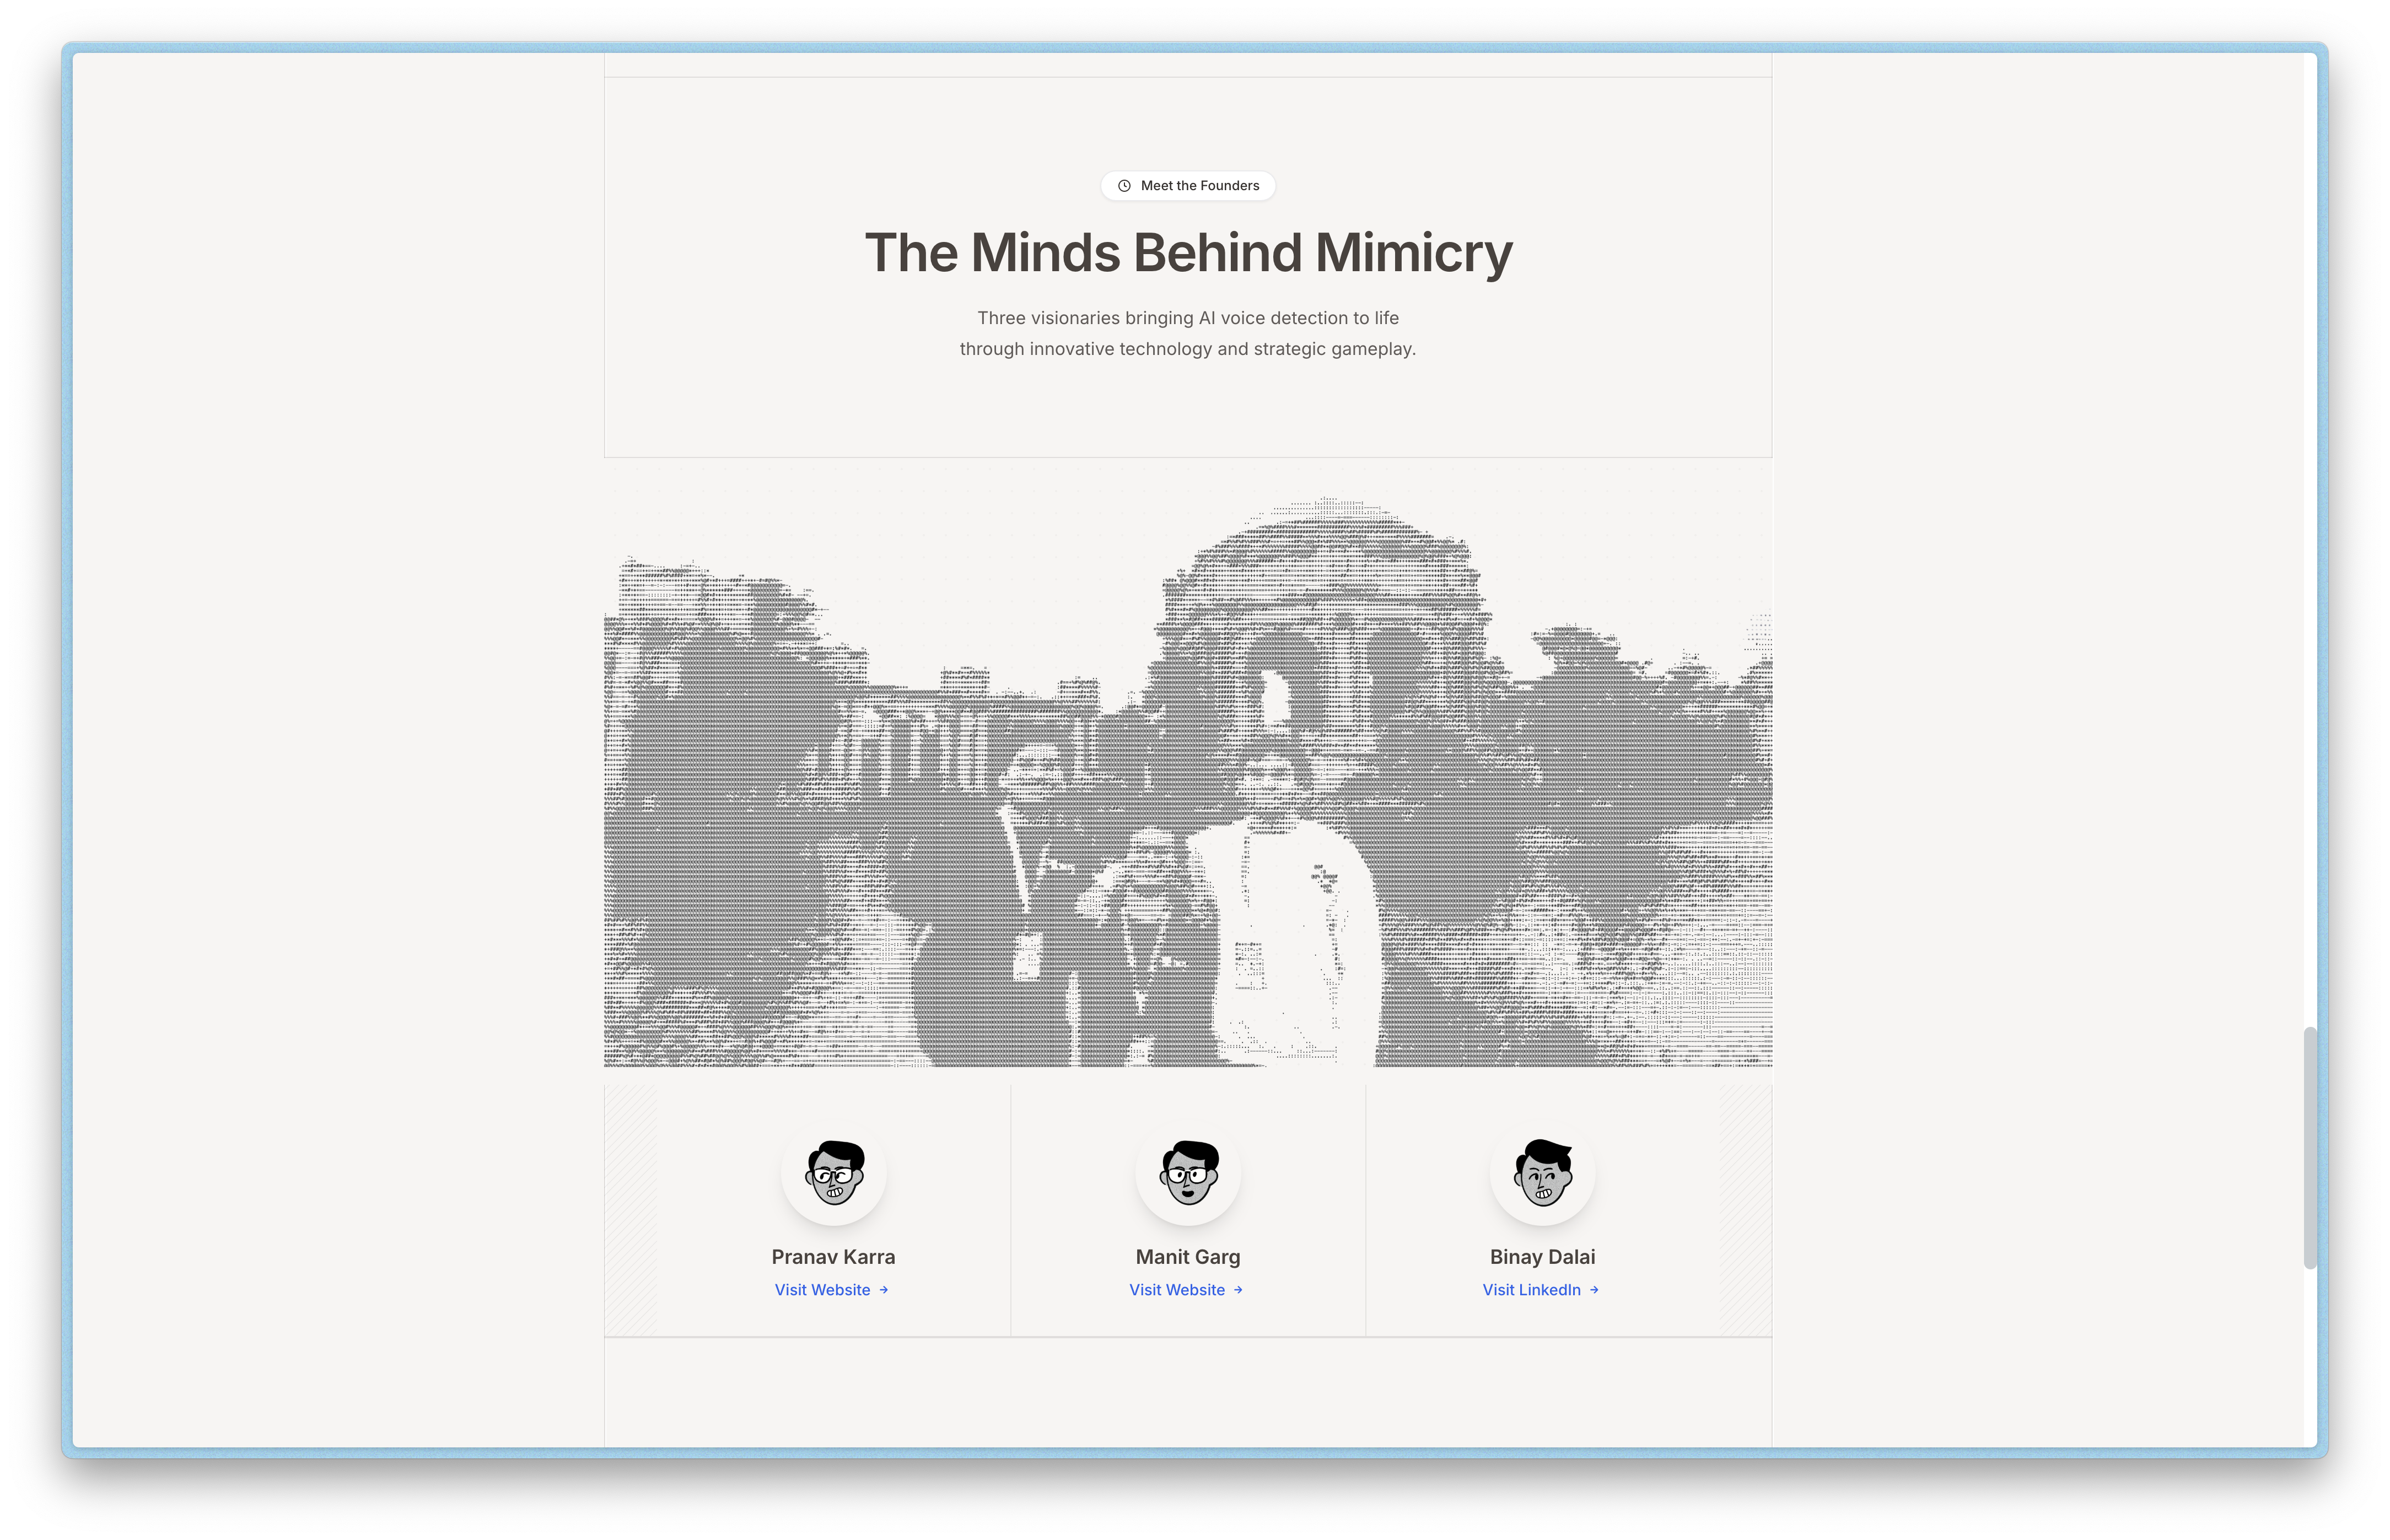
Task: Click the Meet the Founders badge label
Action: point(1199,186)
